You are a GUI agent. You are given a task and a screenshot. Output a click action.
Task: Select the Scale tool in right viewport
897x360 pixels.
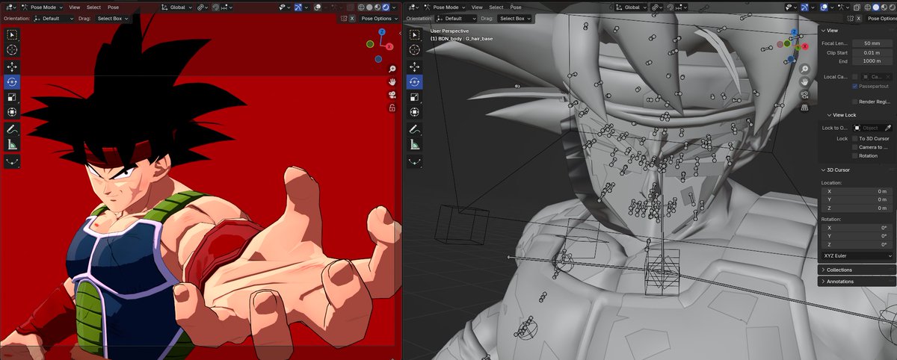pos(415,96)
